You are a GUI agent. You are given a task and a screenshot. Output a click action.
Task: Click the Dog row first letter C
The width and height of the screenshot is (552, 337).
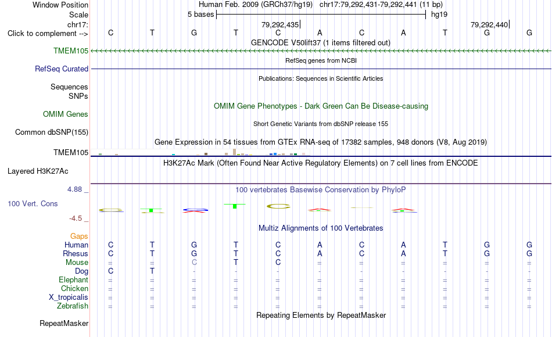pos(110,271)
